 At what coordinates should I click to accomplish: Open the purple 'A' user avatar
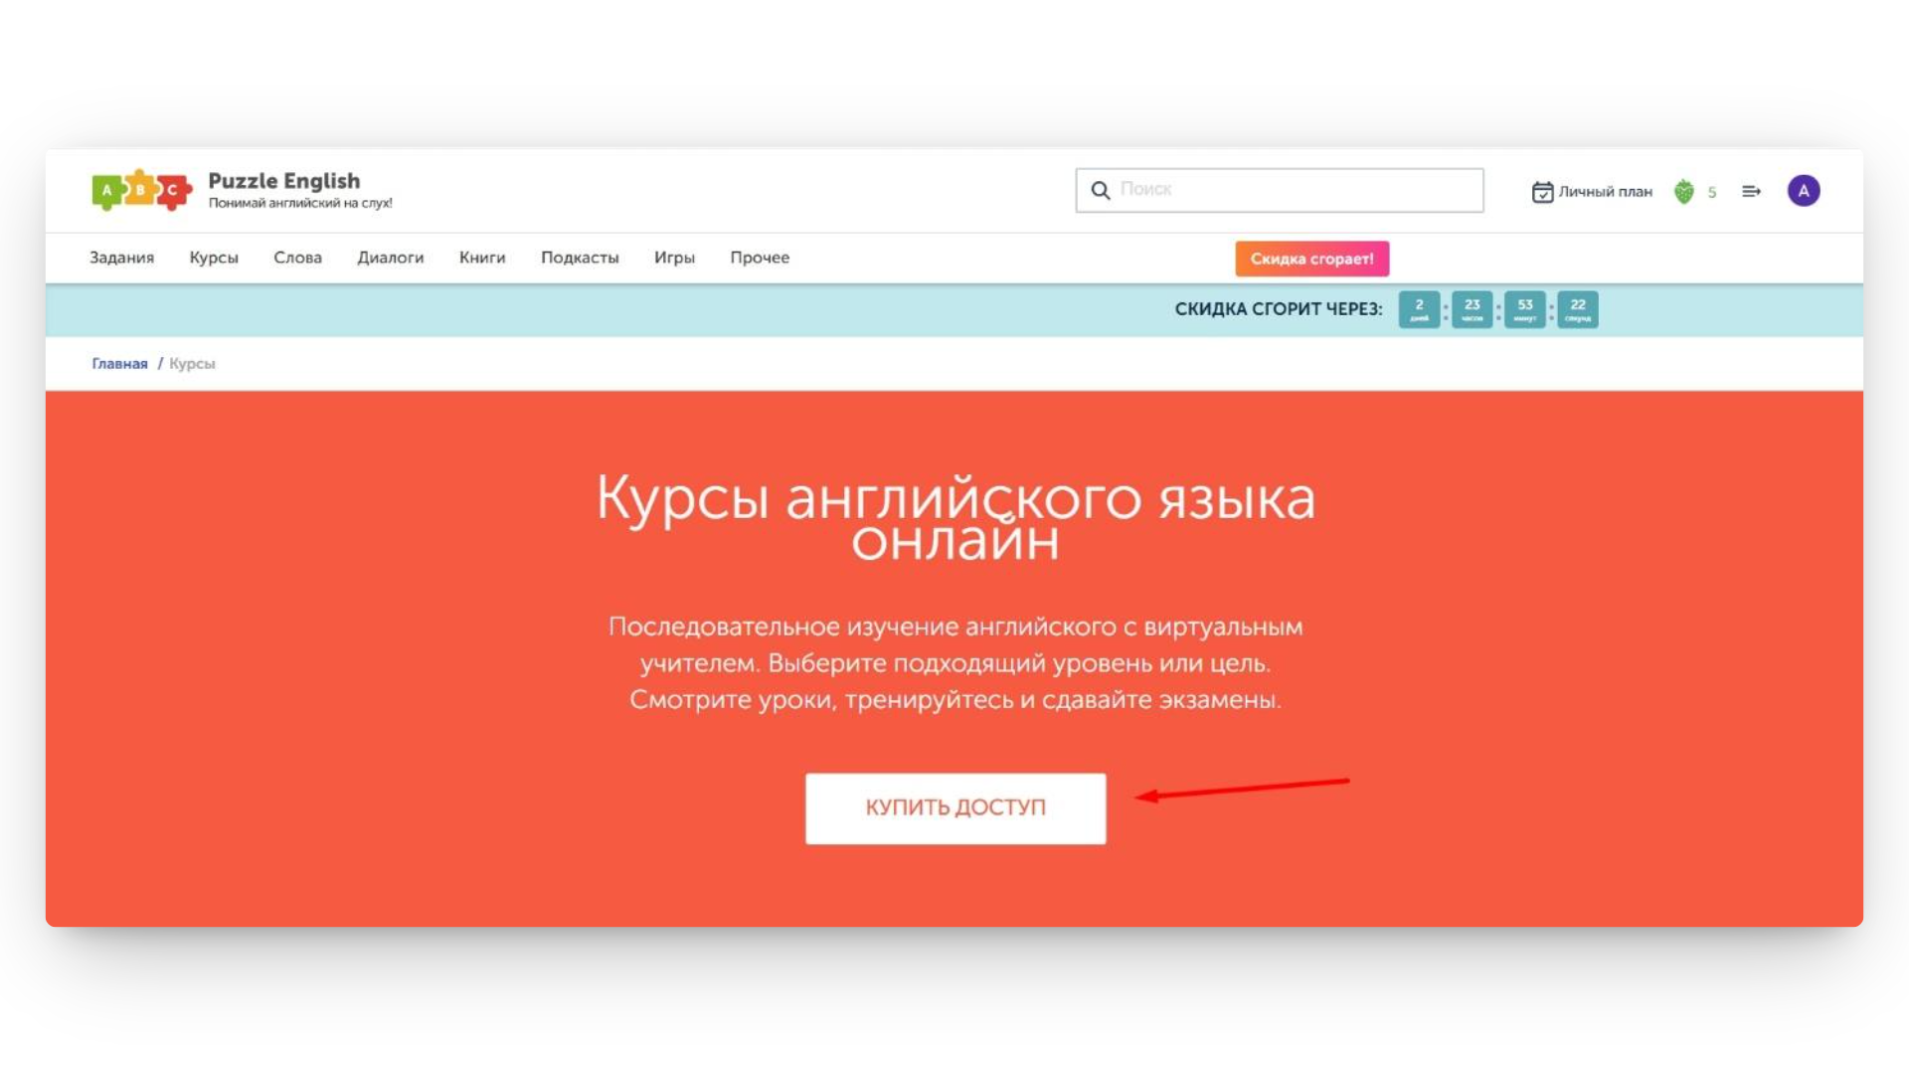pos(1804,190)
